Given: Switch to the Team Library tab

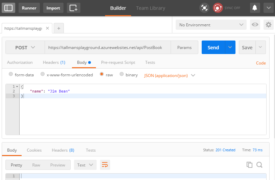Looking at the screenshot, I should click(150, 8).
